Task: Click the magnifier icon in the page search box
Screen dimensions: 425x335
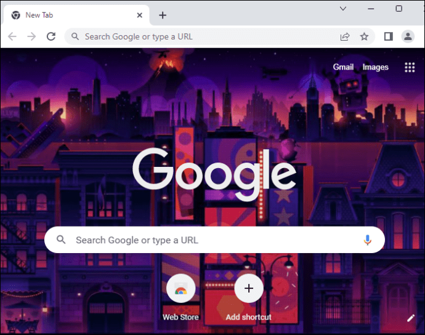Action: [x=61, y=240]
